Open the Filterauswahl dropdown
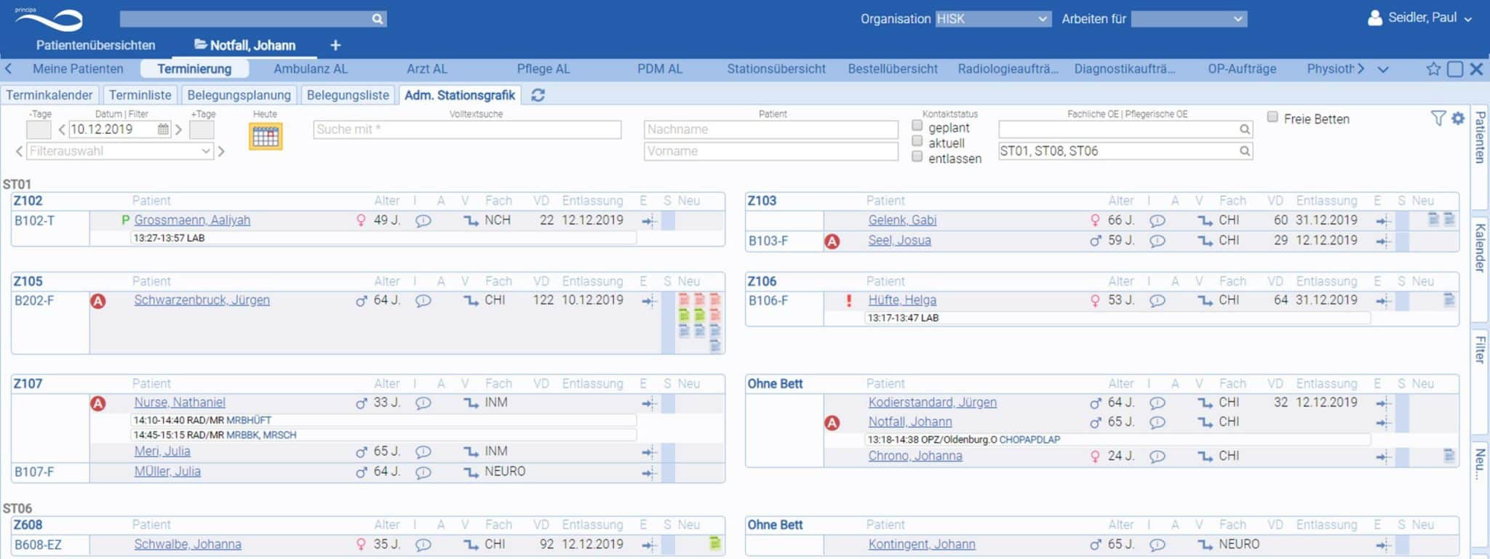Image resolution: width=1490 pixels, height=559 pixels. click(x=120, y=151)
